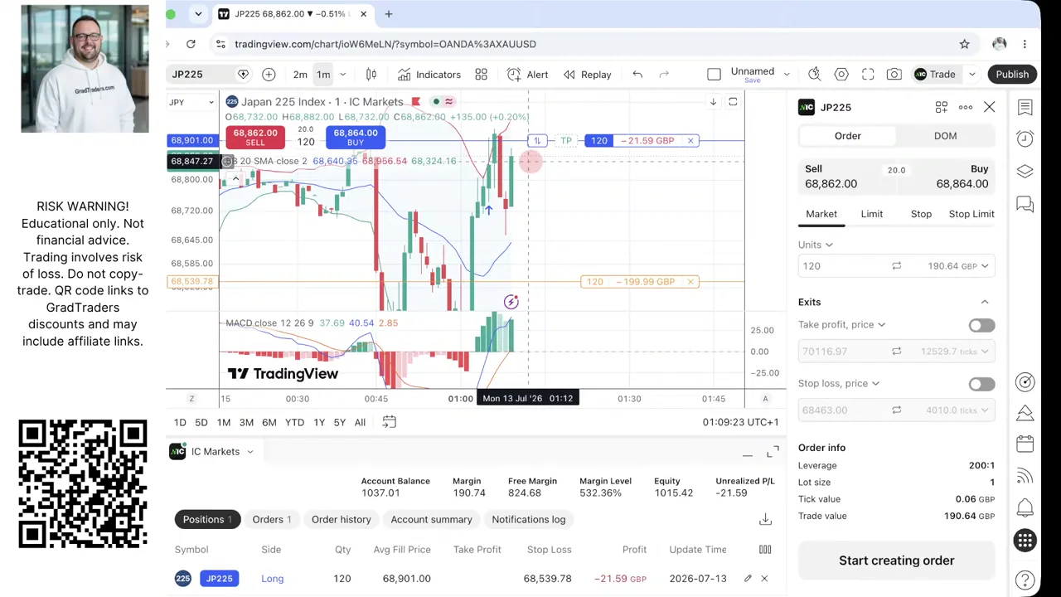The image size is (1061, 597).
Task: Select the 1Y time range
Action: [319, 422]
